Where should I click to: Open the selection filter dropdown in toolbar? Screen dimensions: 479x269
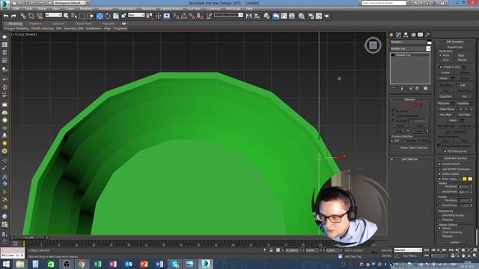[x=53, y=15]
